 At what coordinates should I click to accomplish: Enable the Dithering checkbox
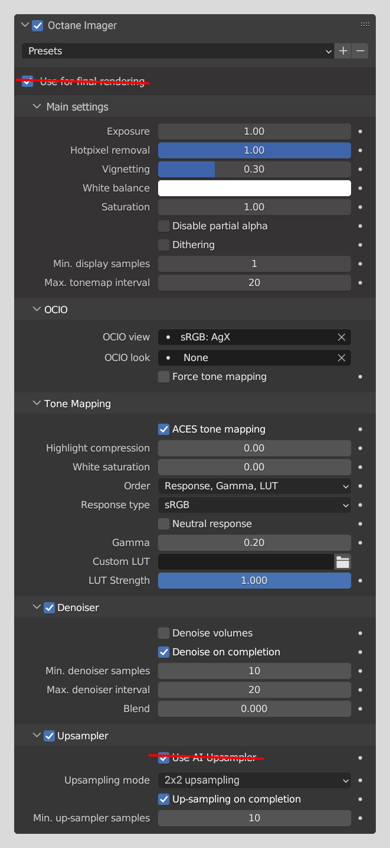tap(164, 245)
